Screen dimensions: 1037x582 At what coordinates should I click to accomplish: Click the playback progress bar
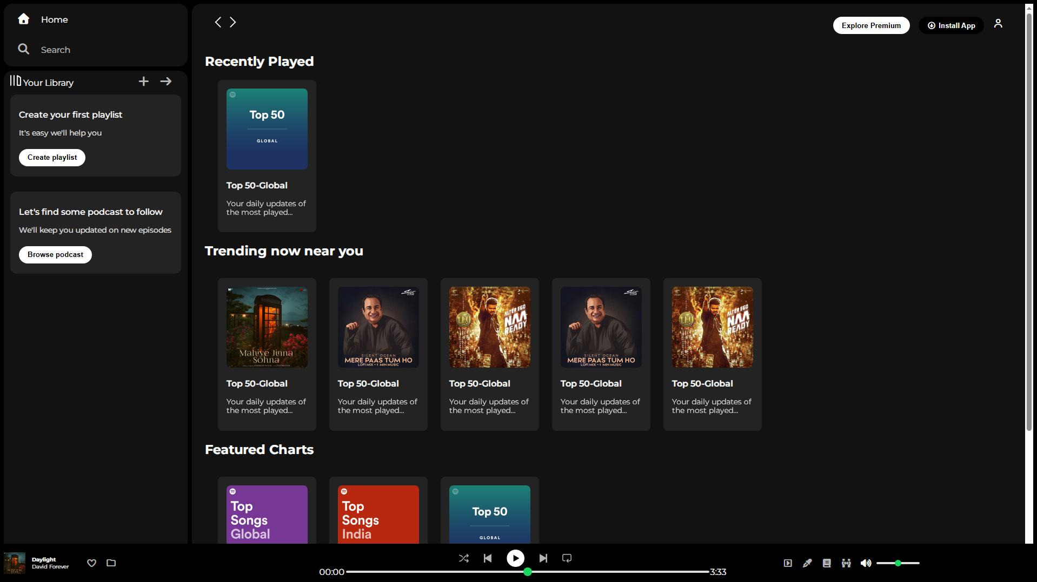point(528,572)
